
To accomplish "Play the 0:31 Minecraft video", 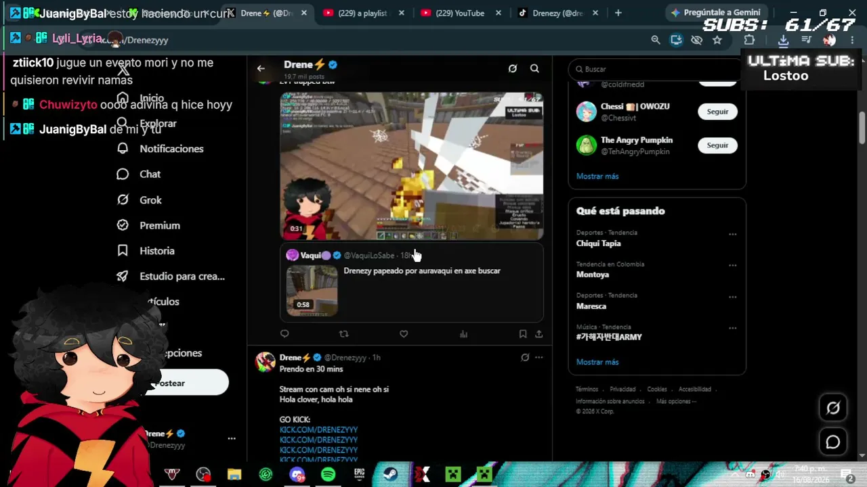I will coord(412,166).
